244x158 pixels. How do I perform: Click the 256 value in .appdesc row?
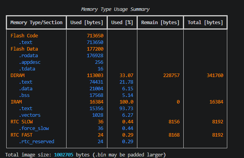(99, 62)
